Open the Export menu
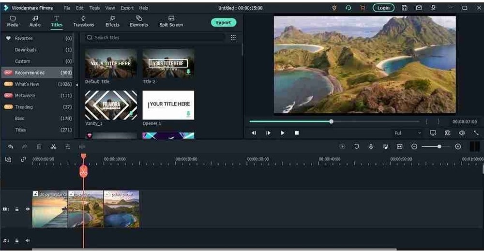The height and width of the screenshot is (251, 484). pyautogui.click(x=127, y=8)
